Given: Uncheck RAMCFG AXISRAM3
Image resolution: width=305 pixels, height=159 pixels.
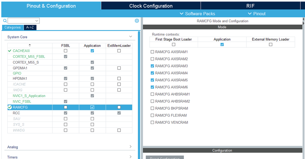Looking at the screenshot, I should click(x=152, y=66).
